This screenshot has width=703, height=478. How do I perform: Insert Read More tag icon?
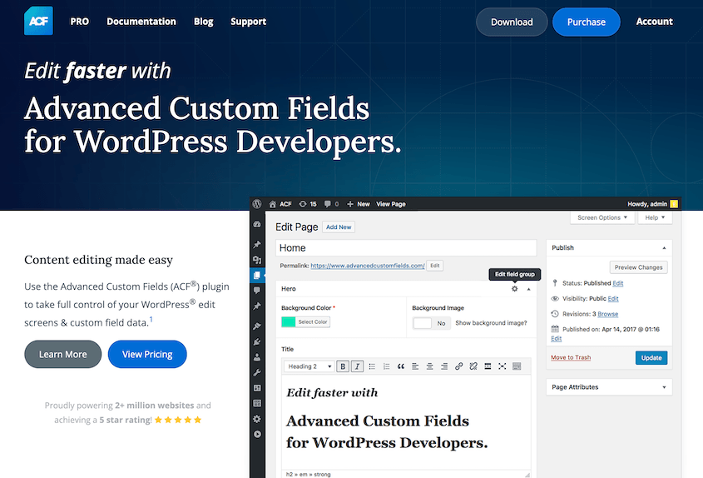[488, 366]
